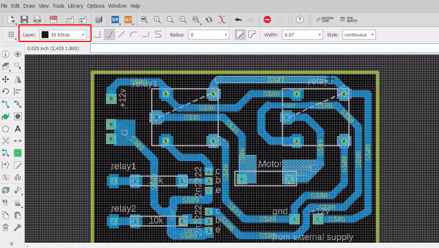Enable the straight miter corner option
This screenshot has width=439, height=248.
(240, 35)
